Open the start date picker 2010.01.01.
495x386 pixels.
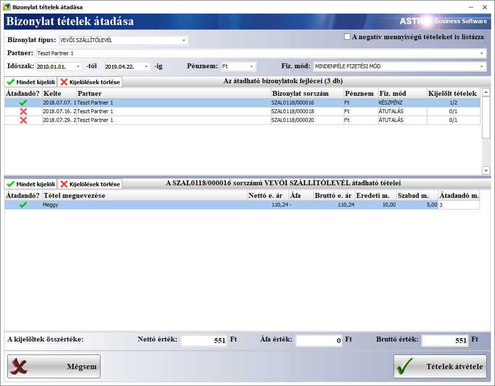[x=78, y=67]
